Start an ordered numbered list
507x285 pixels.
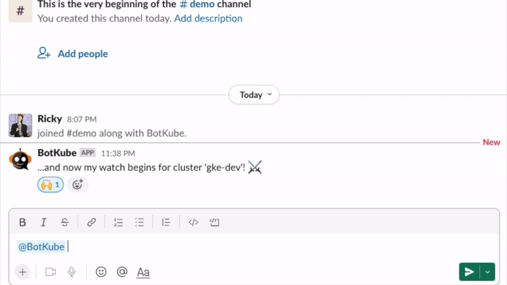(x=119, y=222)
